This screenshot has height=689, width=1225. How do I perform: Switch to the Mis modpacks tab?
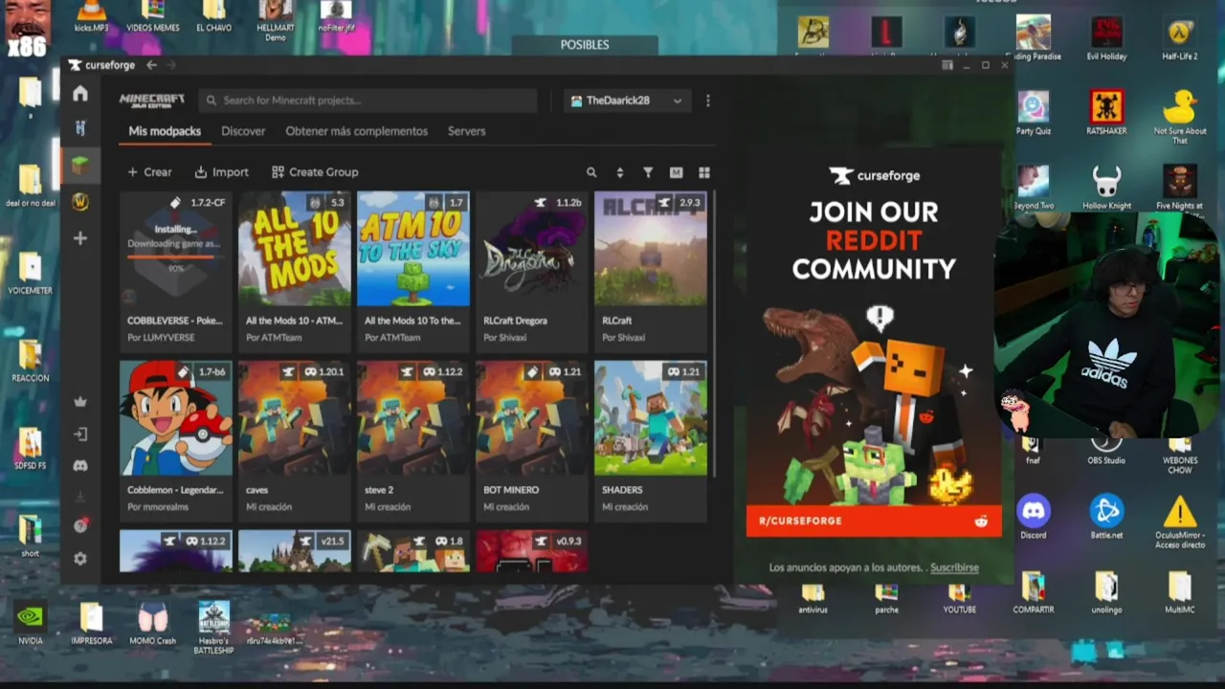click(x=165, y=131)
